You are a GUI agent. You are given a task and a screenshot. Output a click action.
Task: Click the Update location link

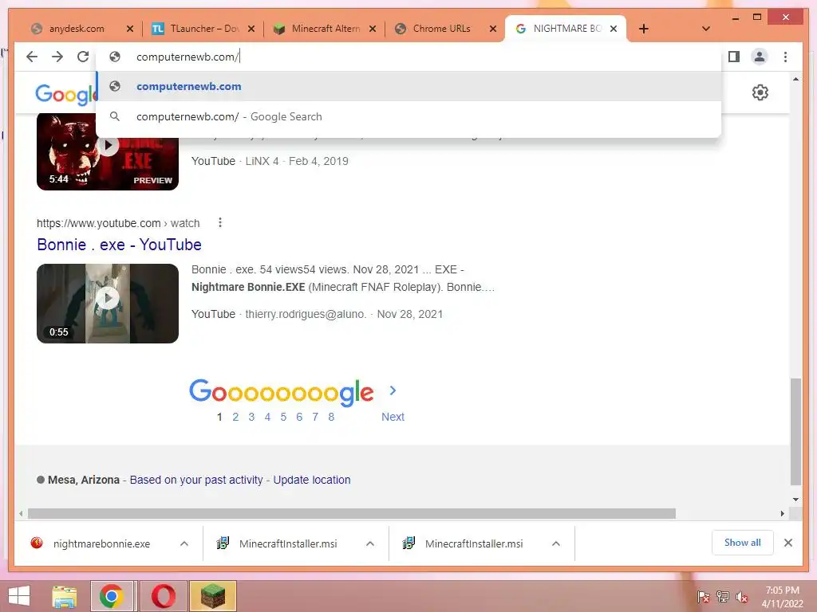pos(312,480)
